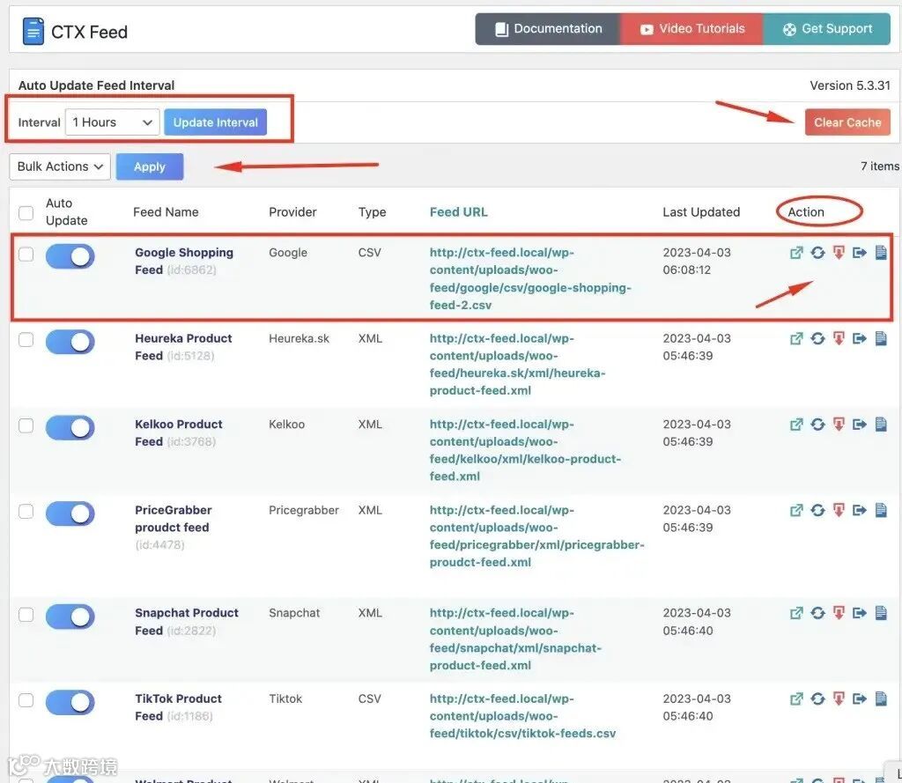Switch off PriceGrabber feed auto update

coord(70,513)
